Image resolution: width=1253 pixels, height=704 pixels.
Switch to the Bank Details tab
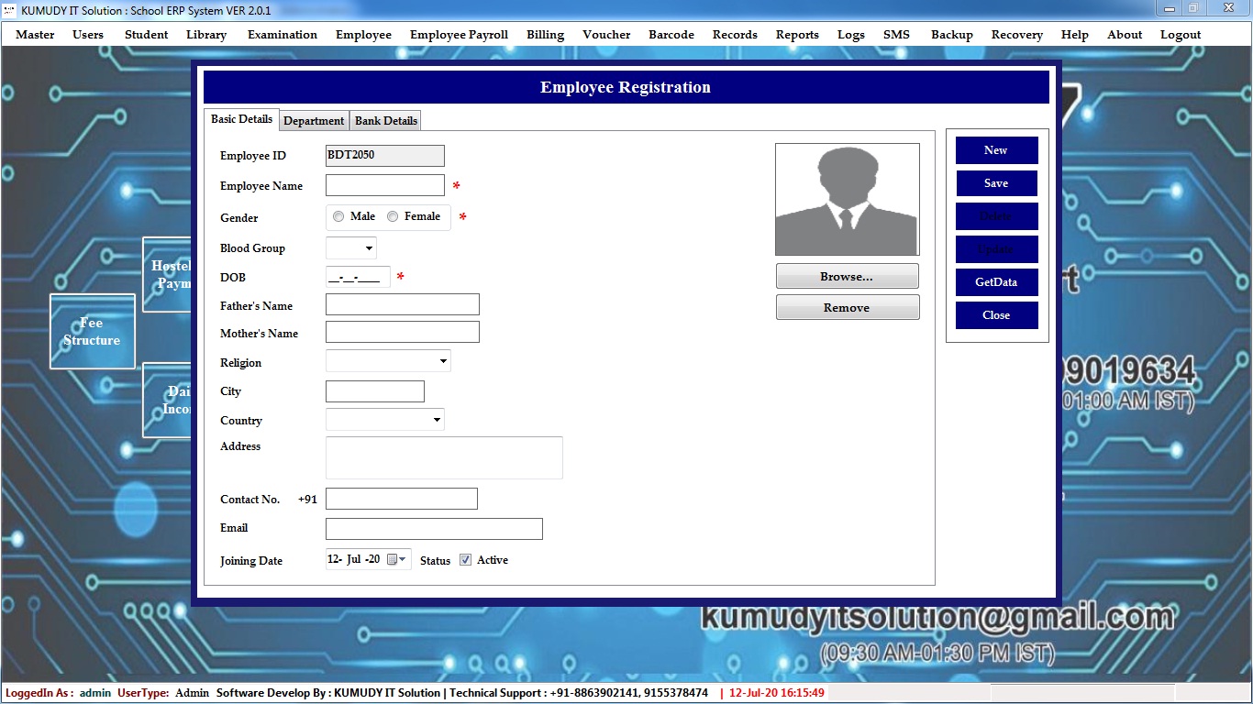tap(386, 121)
